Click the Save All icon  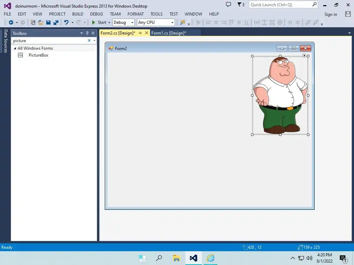tap(56, 22)
